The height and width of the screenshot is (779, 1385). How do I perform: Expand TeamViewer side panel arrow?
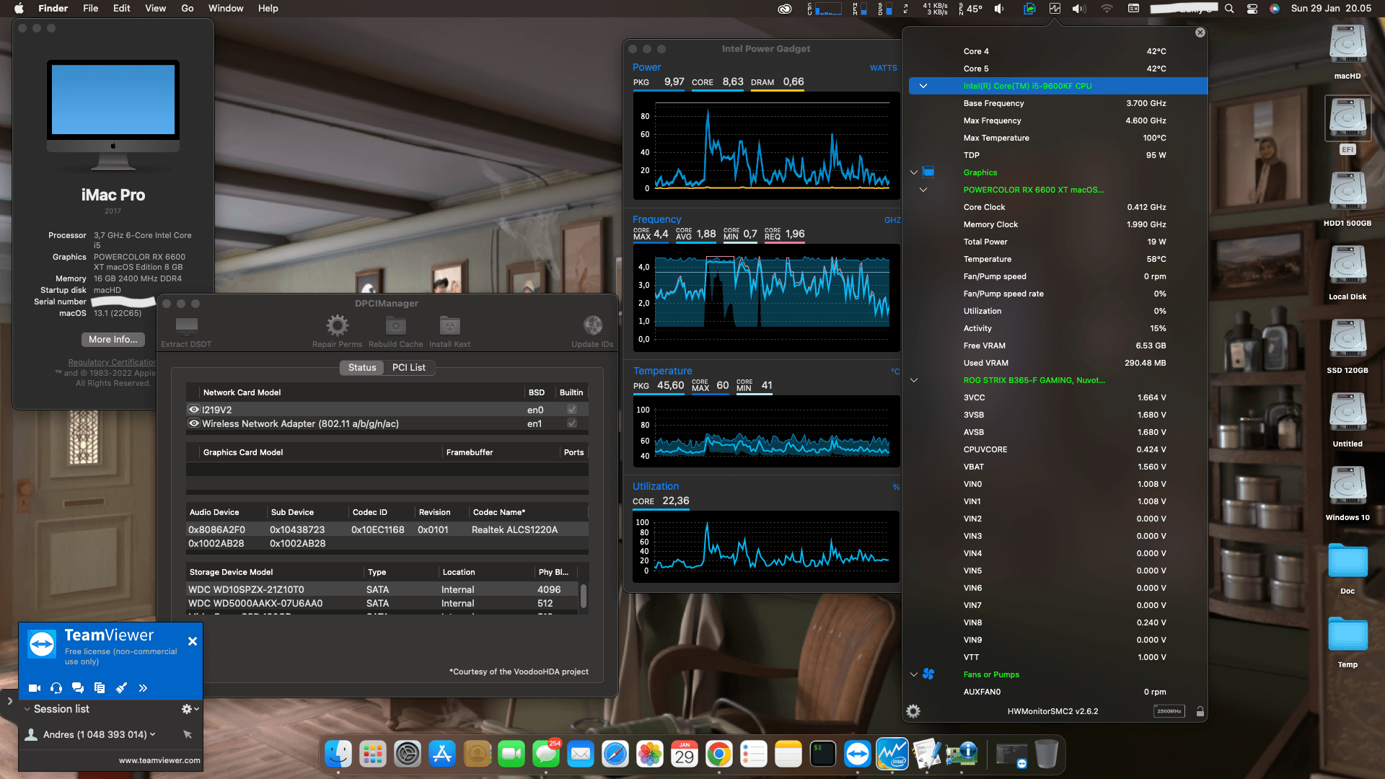pyautogui.click(x=9, y=700)
